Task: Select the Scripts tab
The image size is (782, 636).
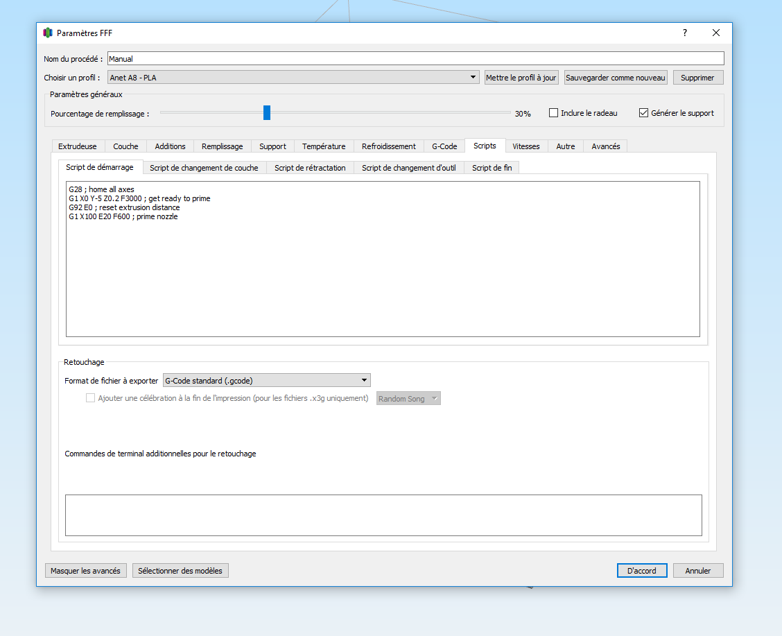Action: click(485, 146)
